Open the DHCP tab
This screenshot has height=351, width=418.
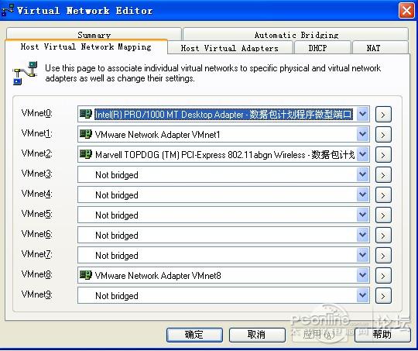323,48
